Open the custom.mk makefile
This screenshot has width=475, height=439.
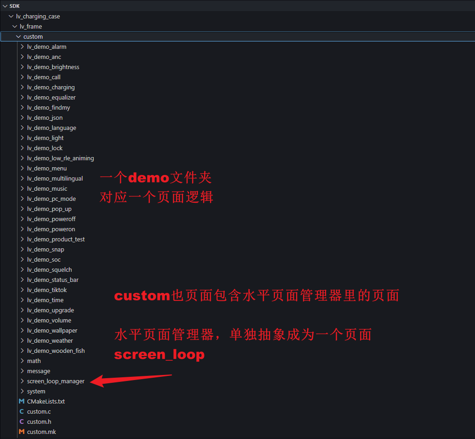point(41,432)
